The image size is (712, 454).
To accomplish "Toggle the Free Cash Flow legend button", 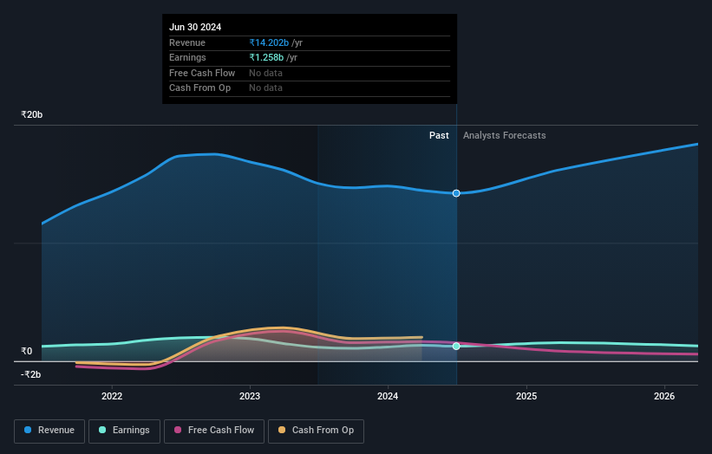I will click(x=214, y=431).
